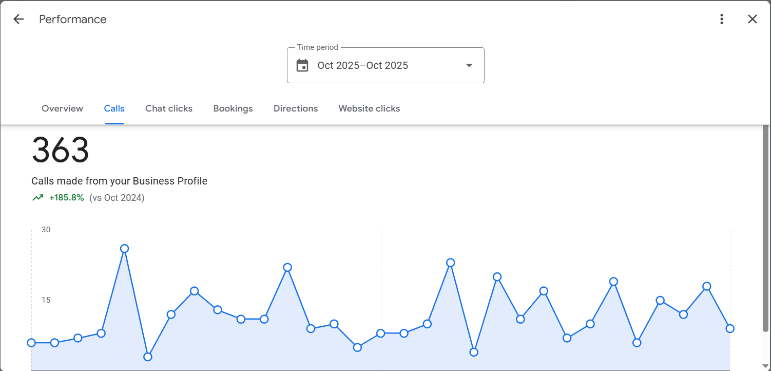The image size is (771, 371).
Task: Click the green trending-up arrow icon
Action: click(38, 198)
